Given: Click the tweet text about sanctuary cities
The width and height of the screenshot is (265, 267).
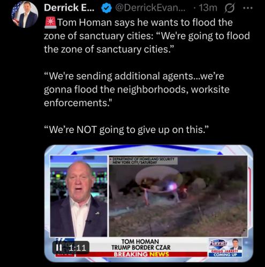Looking at the screenshot, I should click(147, 36).
